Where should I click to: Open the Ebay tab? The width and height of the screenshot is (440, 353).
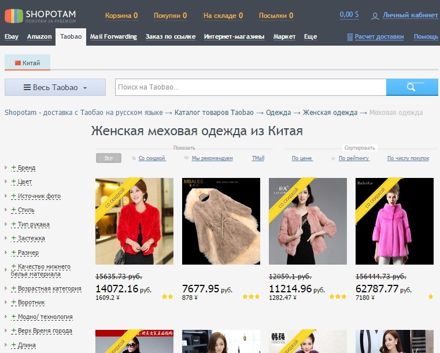point(12,37)
